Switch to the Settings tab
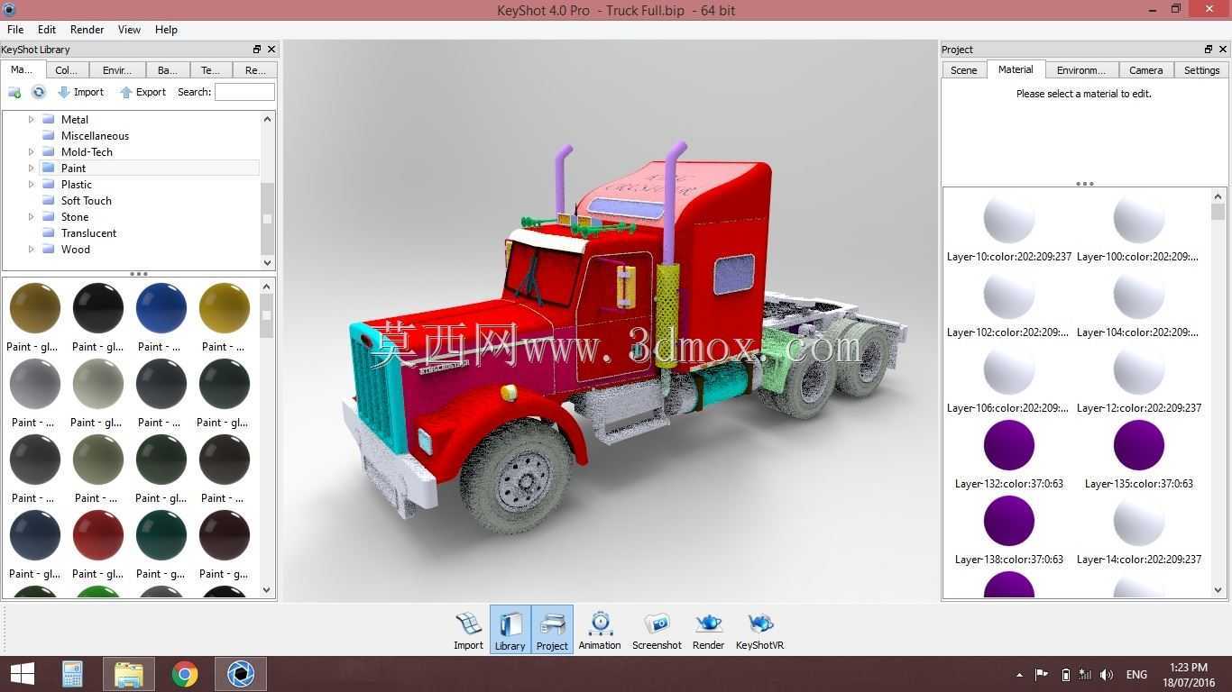 [x=1201, y=70]
